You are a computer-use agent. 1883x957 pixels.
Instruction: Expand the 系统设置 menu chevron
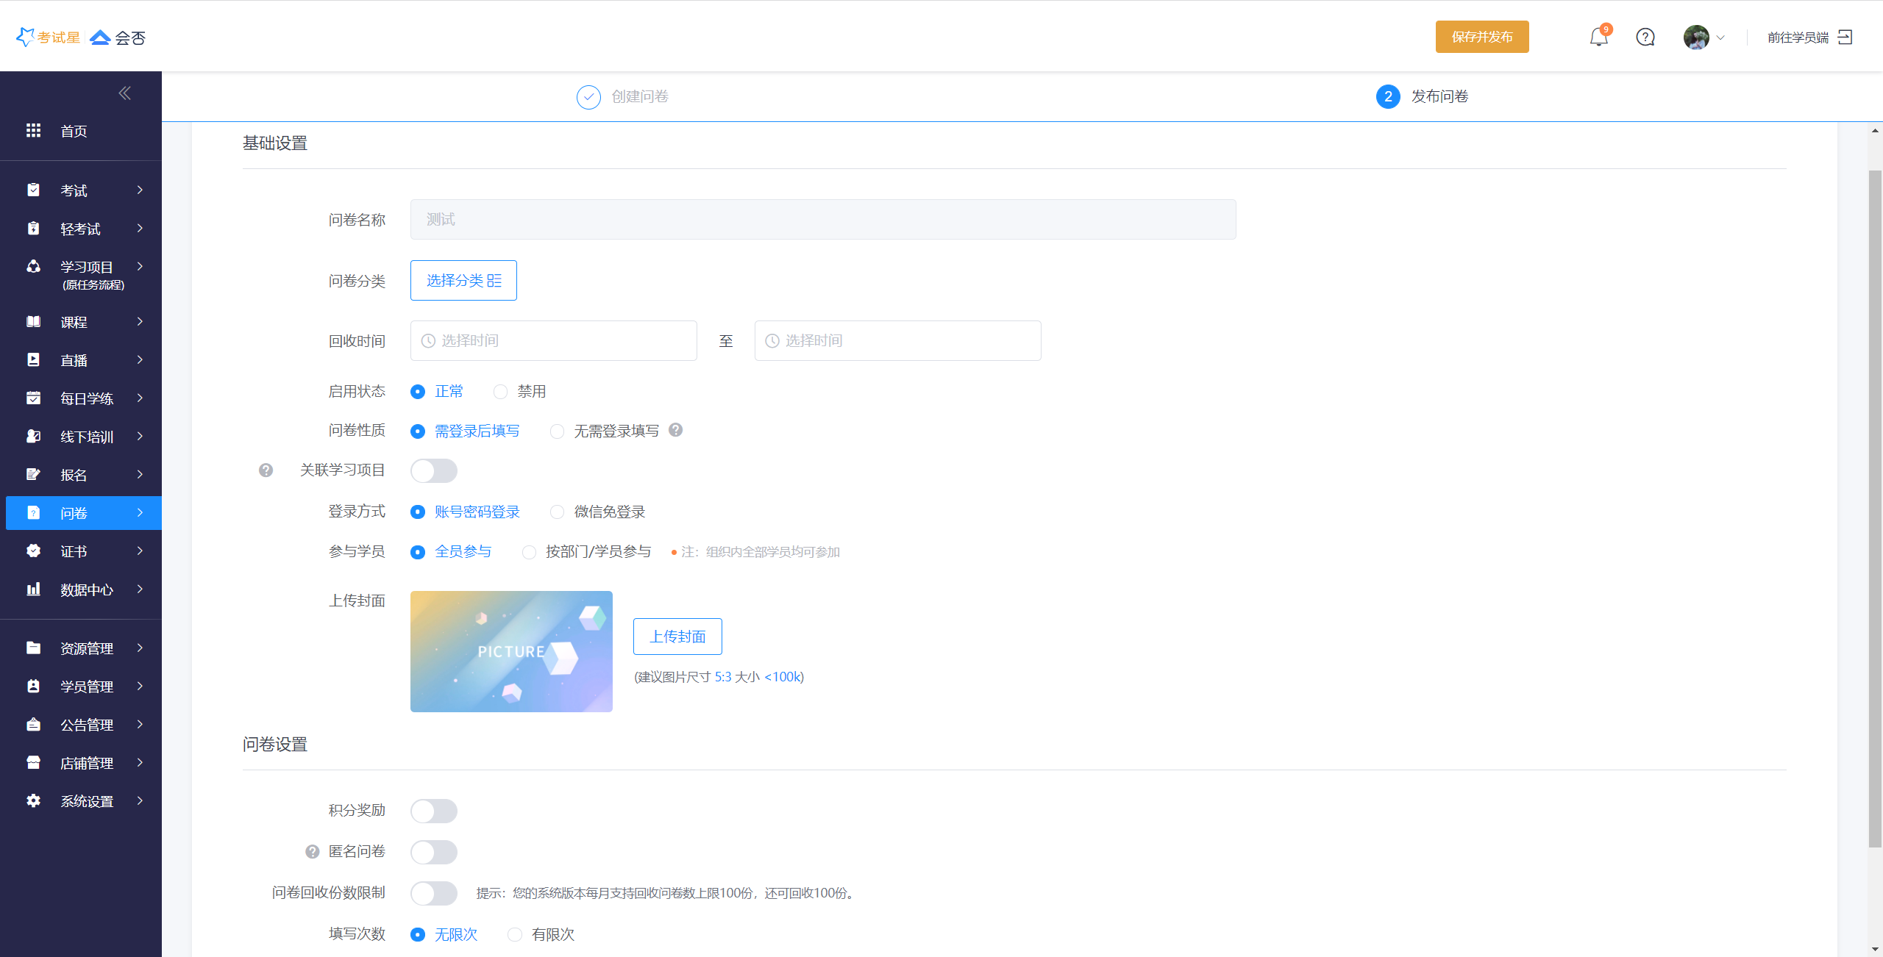[x=140, y=800]
